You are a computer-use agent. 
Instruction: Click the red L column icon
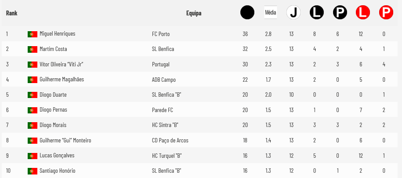363,12
